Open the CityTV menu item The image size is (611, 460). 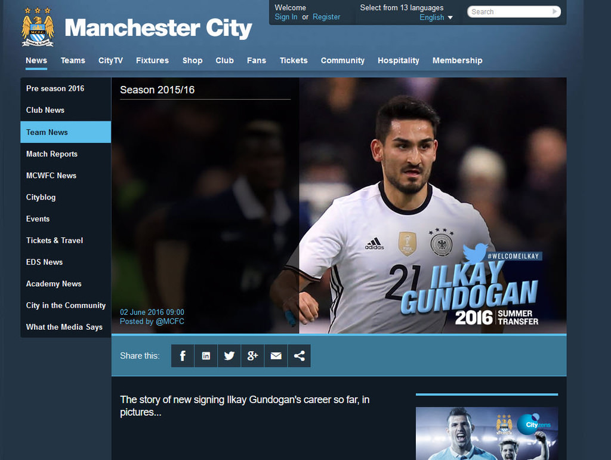(110, 60)
